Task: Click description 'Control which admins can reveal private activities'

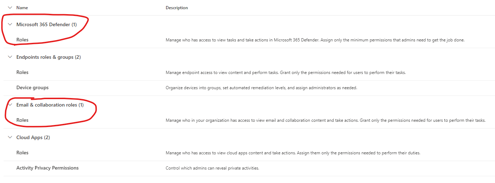Action: (x=212, y=168)
